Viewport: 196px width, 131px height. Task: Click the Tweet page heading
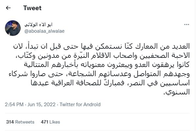[x=32, y=8]
